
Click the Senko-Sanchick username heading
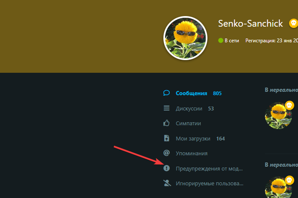(250, 24)
